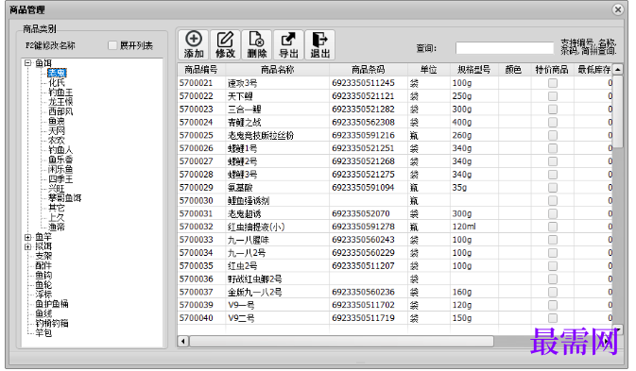Check 特价商品 box for row 5700023

pyautogui.click(x=553, y=110)
